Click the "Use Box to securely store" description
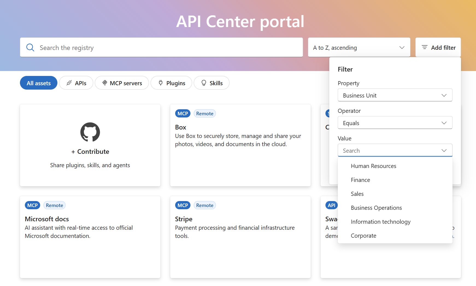Image resolution: width=476 pixels, height=286 pixels. 238,140
